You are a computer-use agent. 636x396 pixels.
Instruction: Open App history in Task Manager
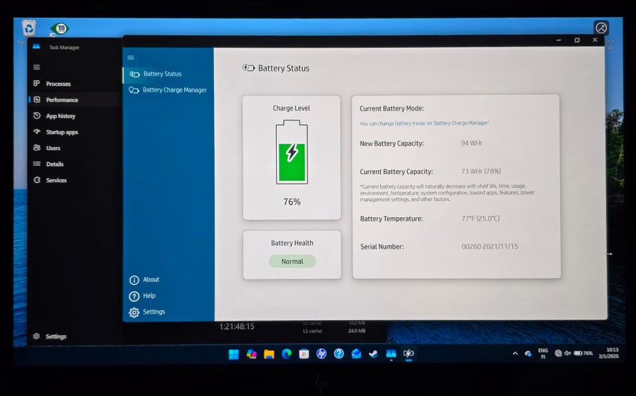coord(75,116)
